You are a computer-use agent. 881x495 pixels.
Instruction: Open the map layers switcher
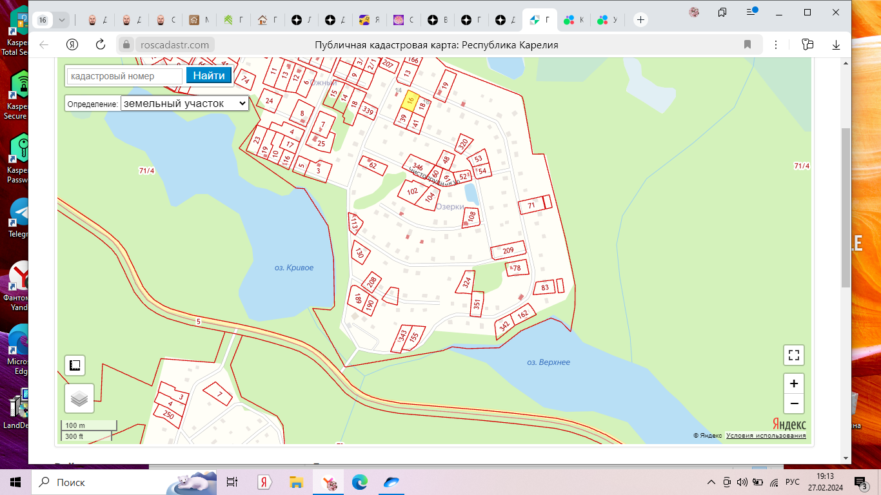click(79, 398)
